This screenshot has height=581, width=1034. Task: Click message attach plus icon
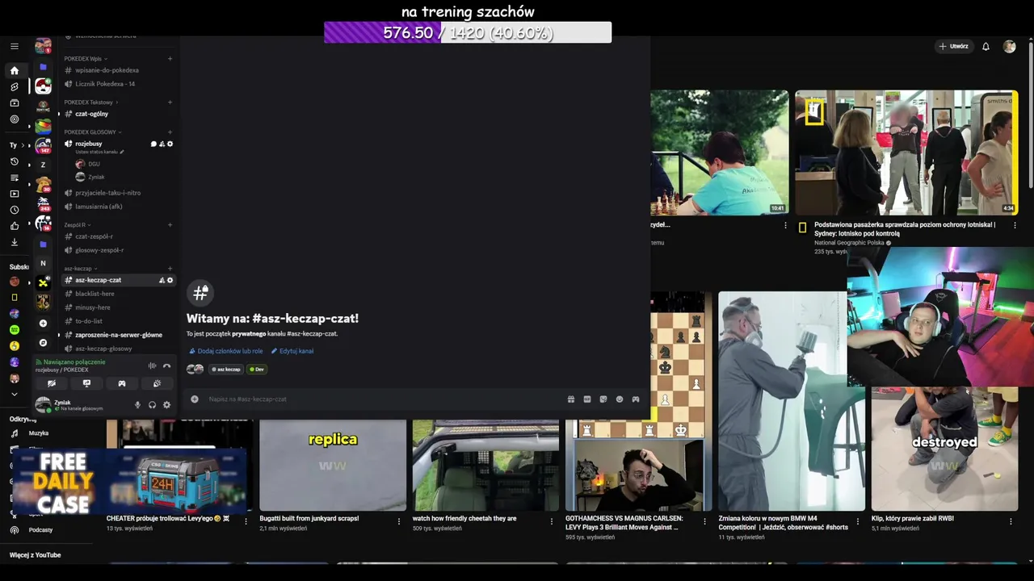pyautogui.click(x=195, y=399)
